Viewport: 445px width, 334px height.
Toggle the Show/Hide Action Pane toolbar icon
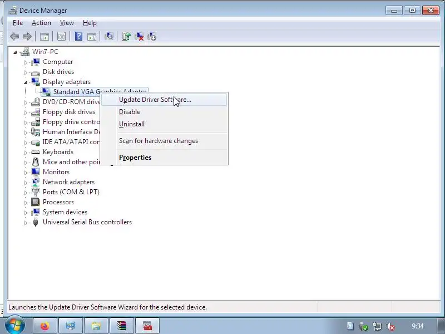(92, 36)
